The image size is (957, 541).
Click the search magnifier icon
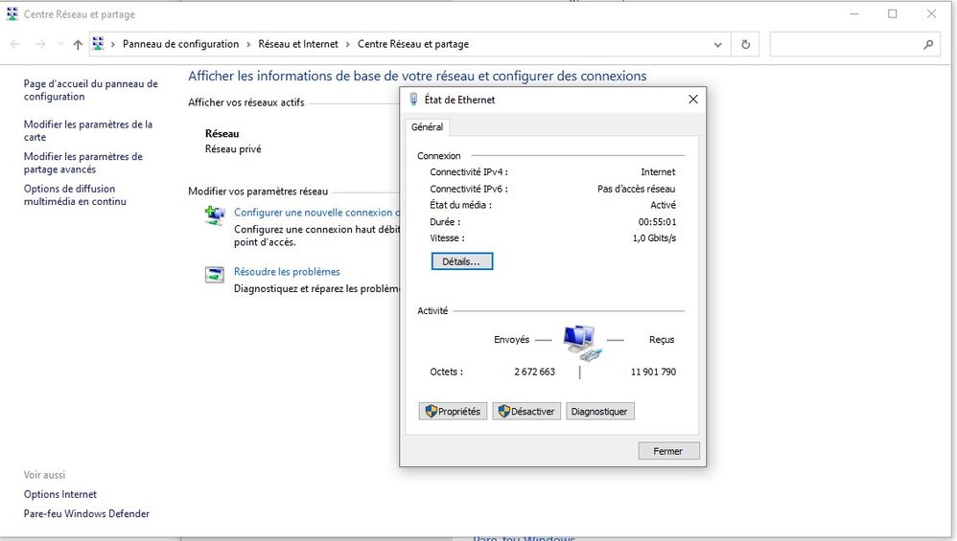pos(927,44)
